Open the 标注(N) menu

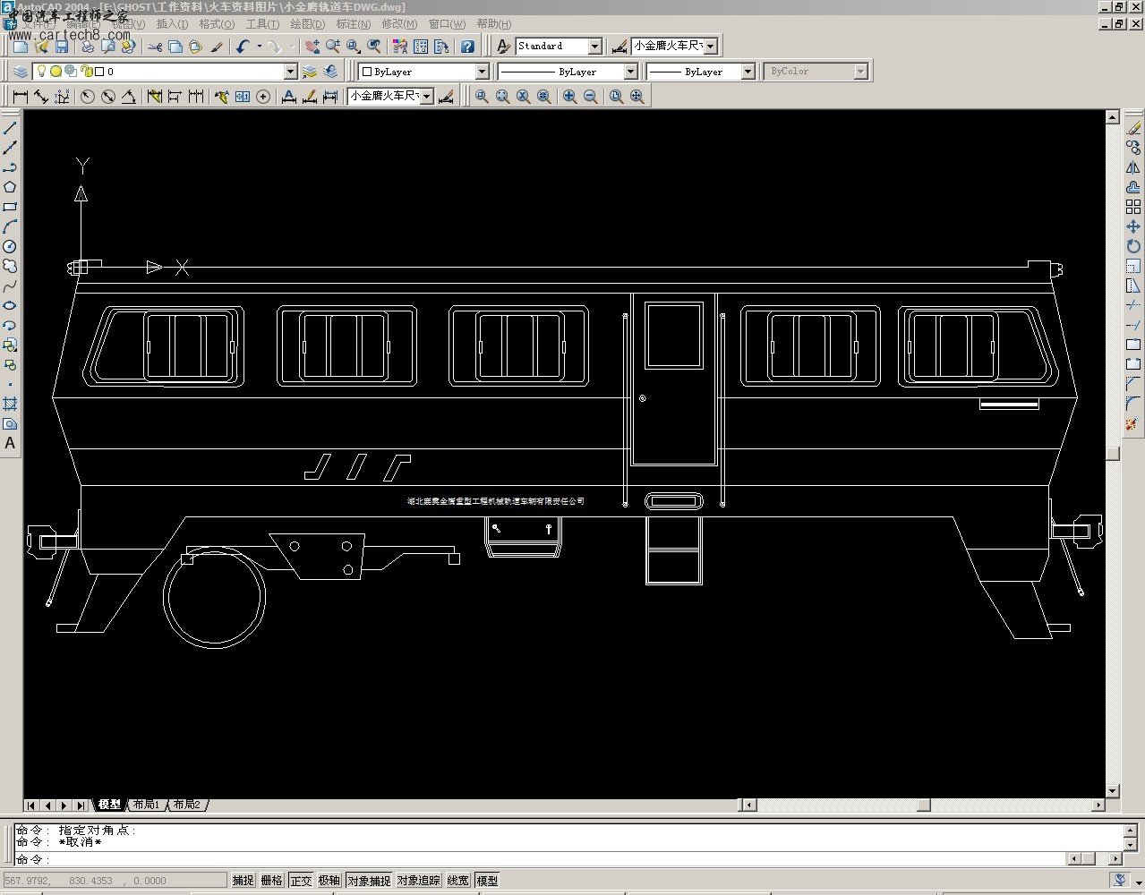(353, 24)
